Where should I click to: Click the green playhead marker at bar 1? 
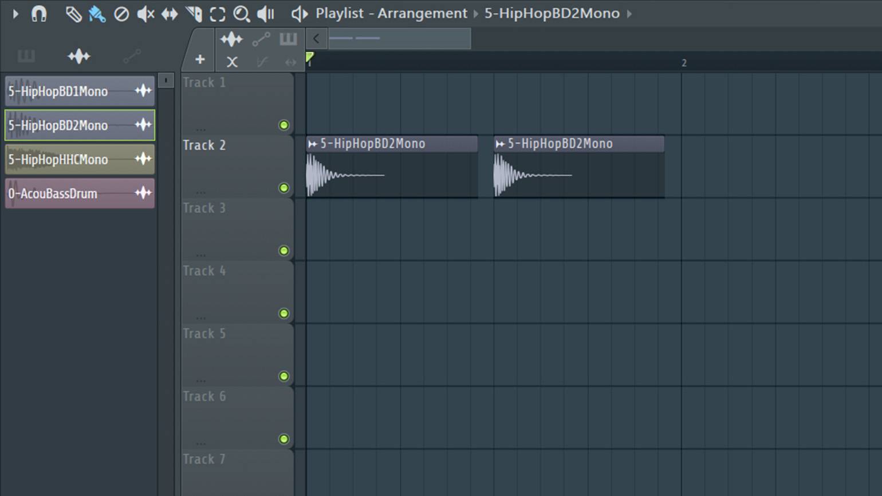point(310,57)
